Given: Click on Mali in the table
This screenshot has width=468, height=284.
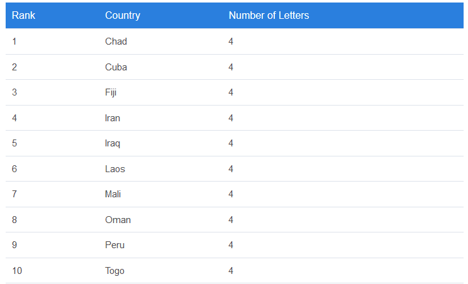Looking at the screenshot, I should (x=113, y=194).
